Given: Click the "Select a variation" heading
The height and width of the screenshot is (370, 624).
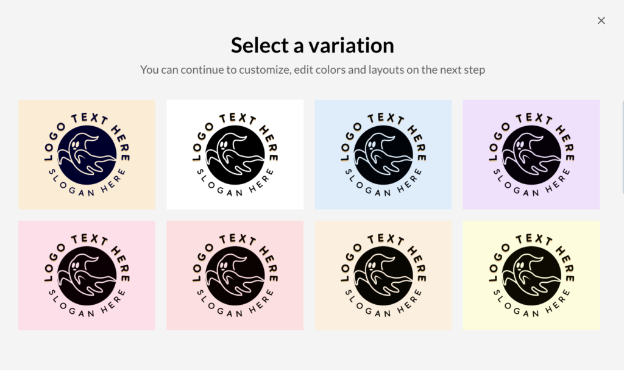Looking at the screenshot, I should click(312, 45).
